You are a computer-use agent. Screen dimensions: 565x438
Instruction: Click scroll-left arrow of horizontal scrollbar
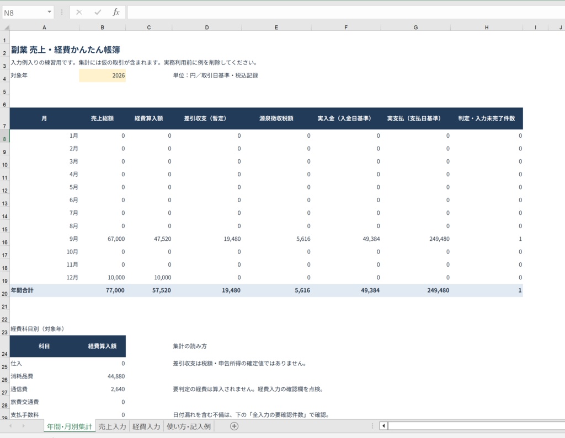[x=384, y=426]
